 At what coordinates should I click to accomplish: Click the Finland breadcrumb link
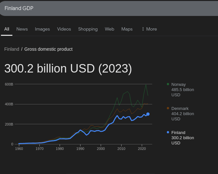[x=12, y=49]
